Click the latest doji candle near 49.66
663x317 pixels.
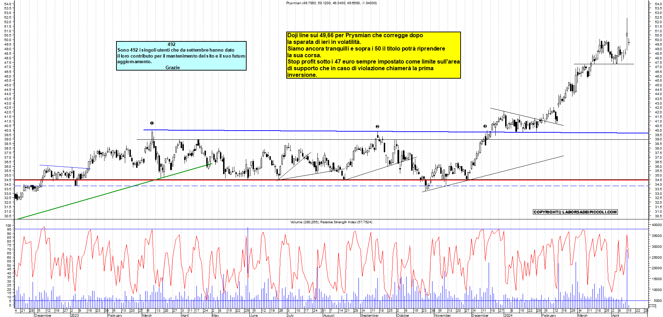tap(629, 42)
